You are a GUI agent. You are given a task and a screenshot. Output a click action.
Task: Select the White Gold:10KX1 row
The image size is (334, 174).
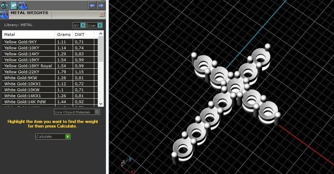click(50, 84)
